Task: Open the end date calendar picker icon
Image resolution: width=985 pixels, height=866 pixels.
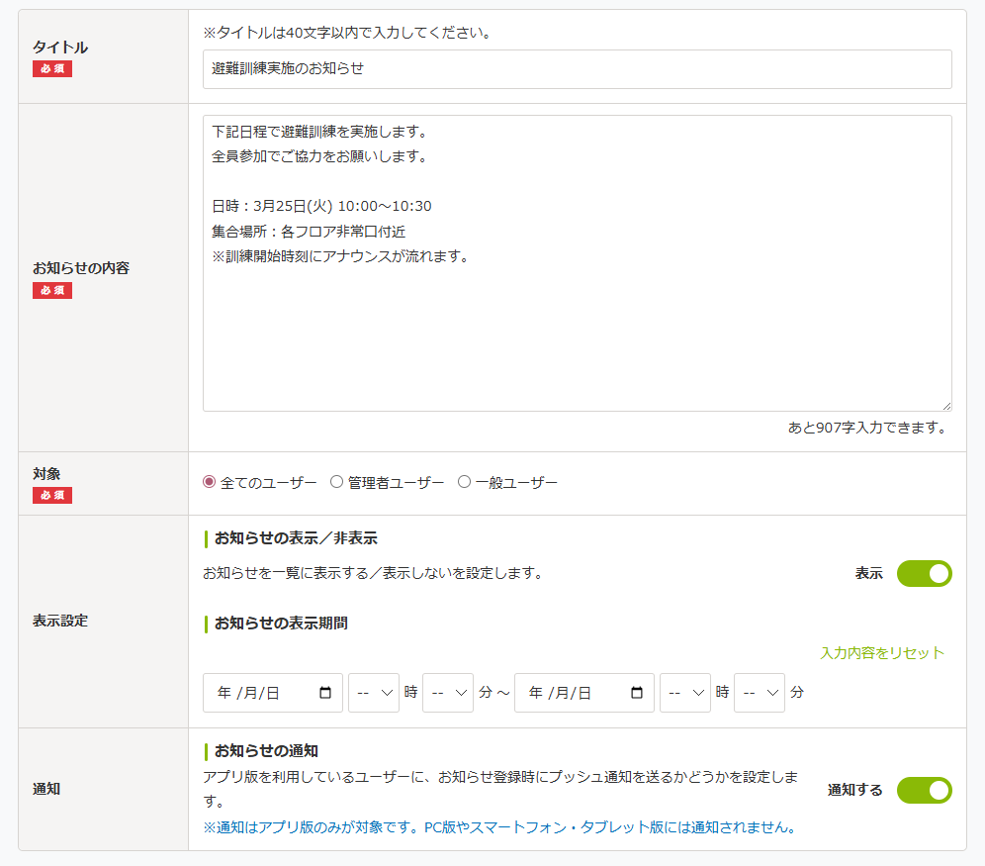Action: (x=637, y=693)
